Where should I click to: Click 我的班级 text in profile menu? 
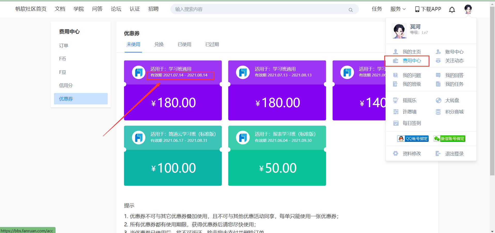[412, 84]
